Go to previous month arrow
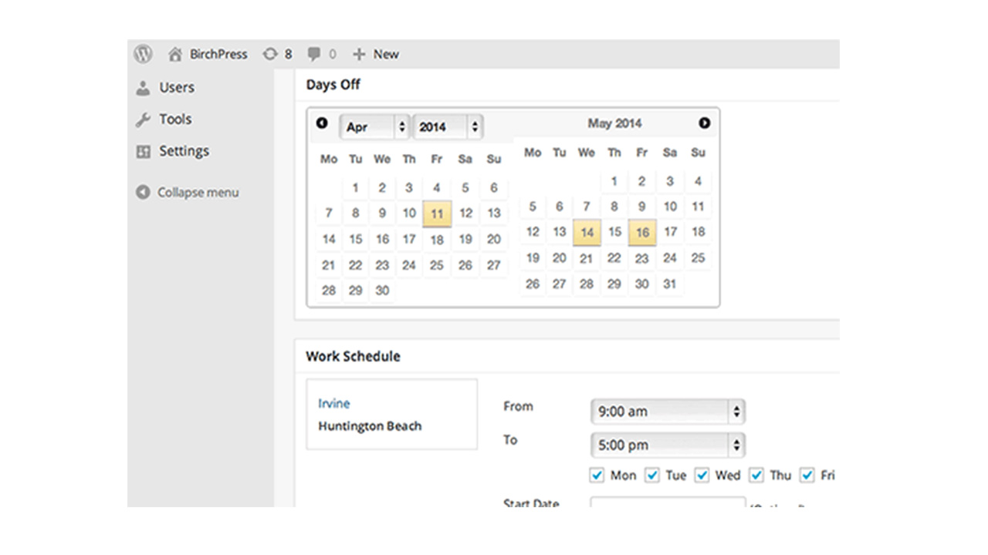This screenshot has width=988, height=555. pyautogui.click(x=322, y=123)
